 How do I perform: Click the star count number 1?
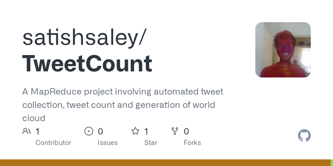click(x=146, y=131)
